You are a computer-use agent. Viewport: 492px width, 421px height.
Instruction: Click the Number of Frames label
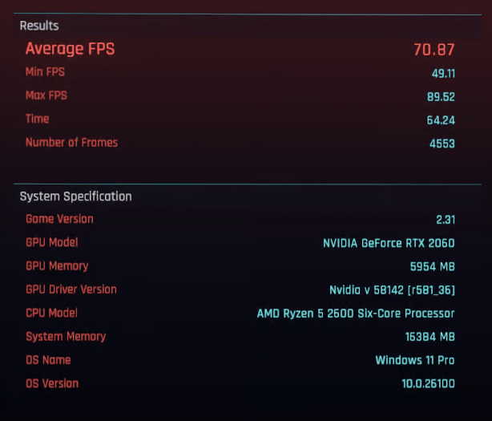tap(71, 143)
